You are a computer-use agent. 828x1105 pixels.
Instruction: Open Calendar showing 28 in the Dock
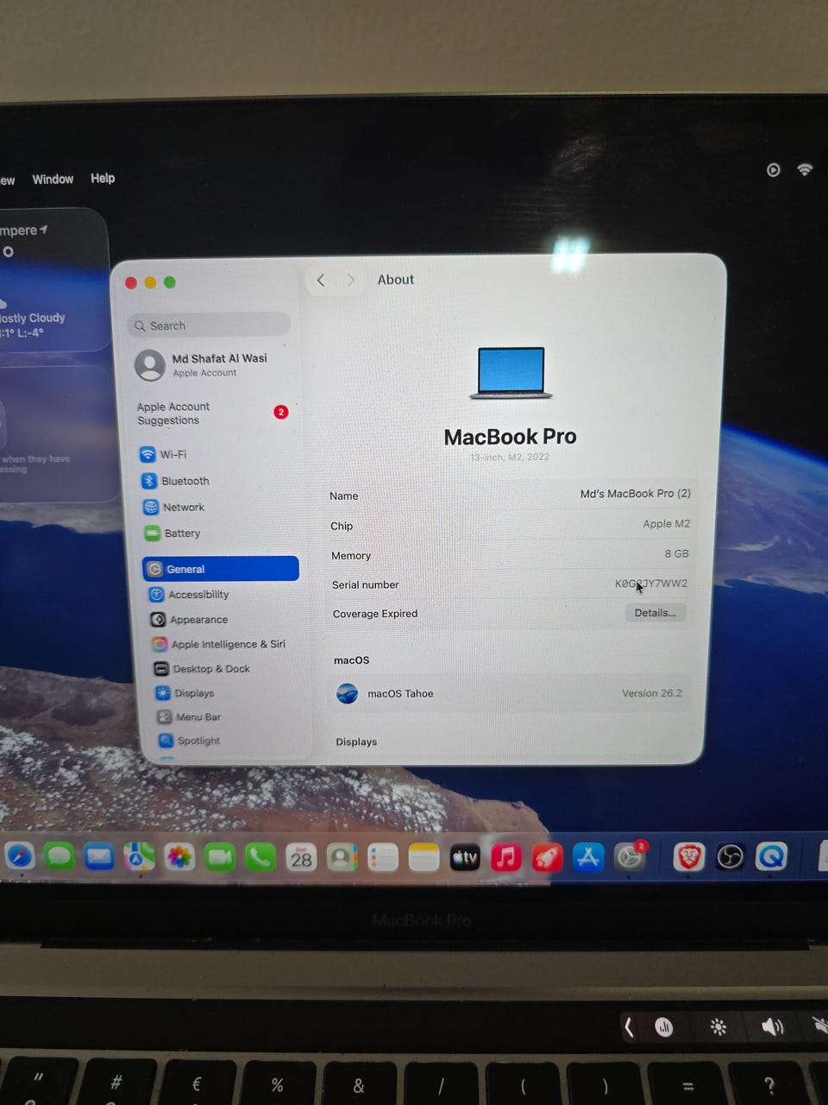301,857
